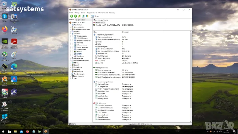Open the Файл menu
The width and height of the screenshot is (238, 134).
[71, 13]
